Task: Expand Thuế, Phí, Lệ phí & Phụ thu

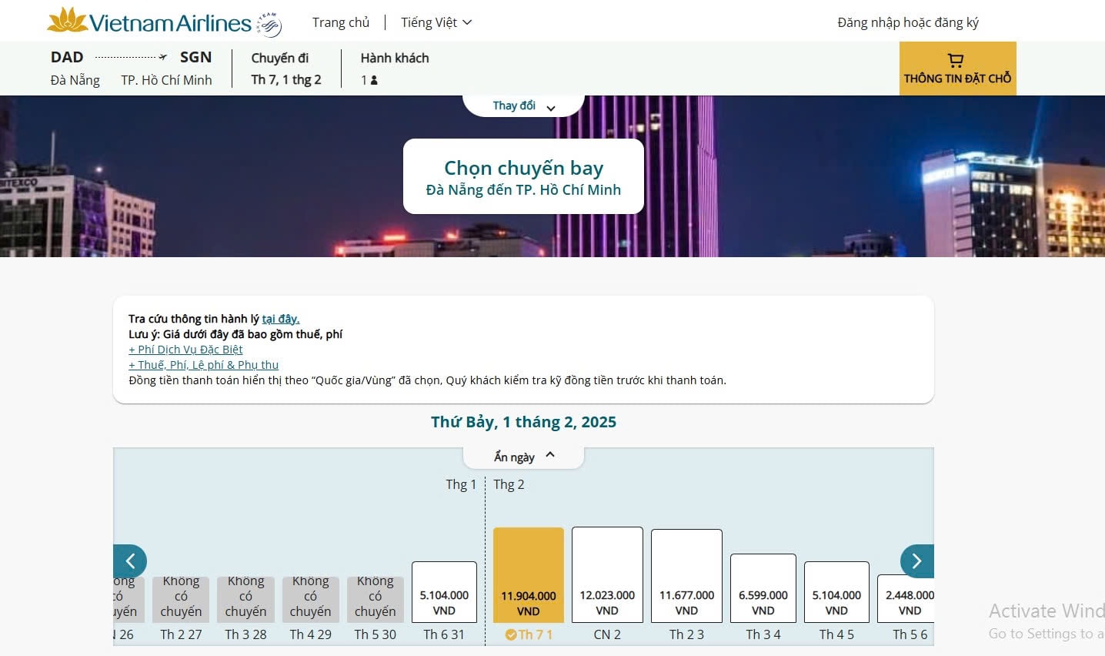Action: point(203,365)
